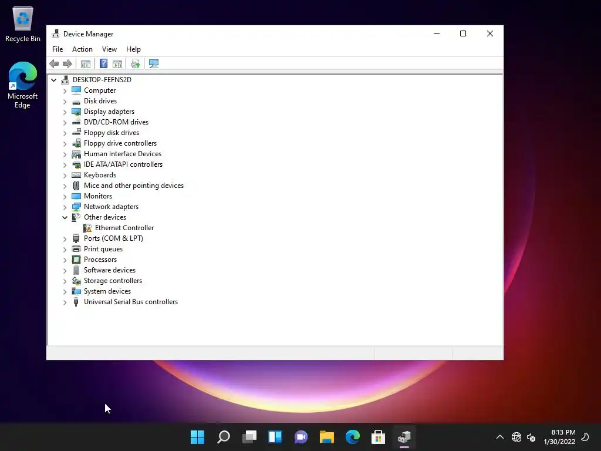
Task: Click the Update device driver toolbar icon
Action: (136, 63)
